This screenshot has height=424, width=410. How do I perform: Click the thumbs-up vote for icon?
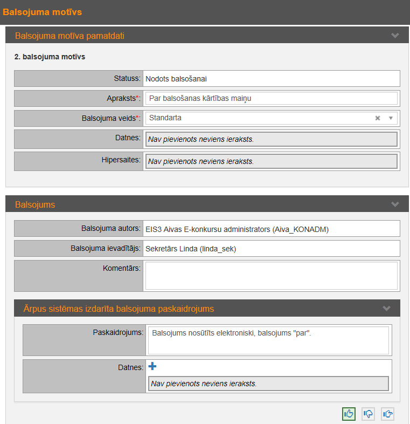pyautogui.click(x=349, y=414)
